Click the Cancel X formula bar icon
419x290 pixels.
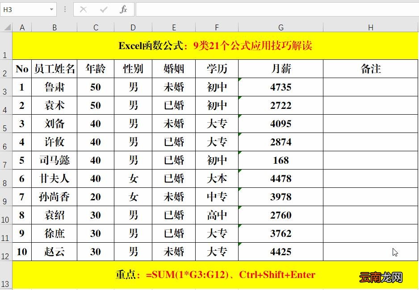coord(84,10)
